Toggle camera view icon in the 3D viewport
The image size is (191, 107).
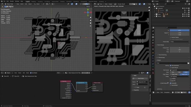(90, 23)
